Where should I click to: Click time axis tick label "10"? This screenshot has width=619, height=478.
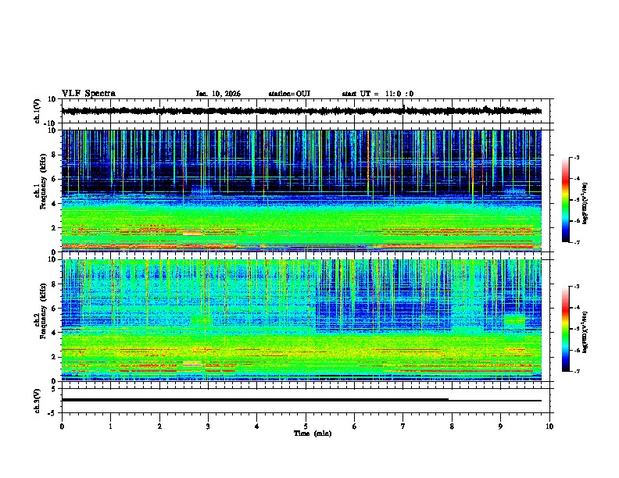coord(549,426)
